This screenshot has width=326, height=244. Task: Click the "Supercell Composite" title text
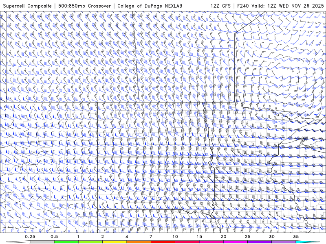pos(27,6)
